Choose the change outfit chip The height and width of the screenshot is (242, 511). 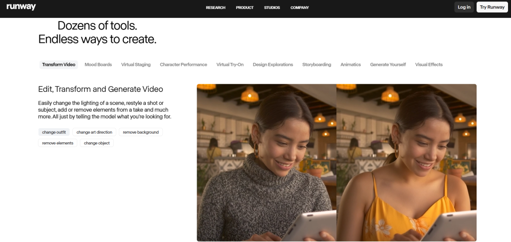point(54,132)
